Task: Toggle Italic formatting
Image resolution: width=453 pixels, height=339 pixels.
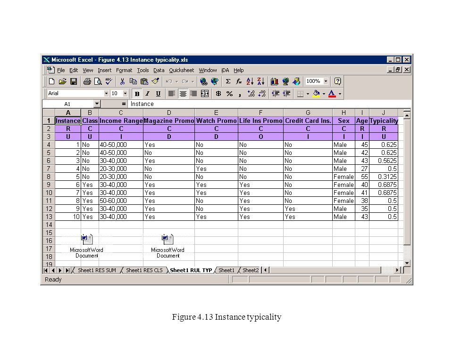Action: click(x=148, y=94)
